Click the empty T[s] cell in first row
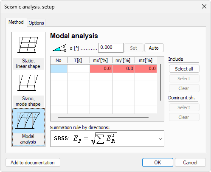211x172 pixels. [79, 69]
